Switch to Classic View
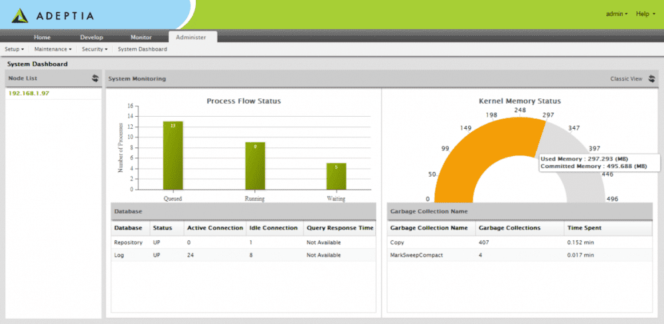Screen dimensions: 664x324 626,78
